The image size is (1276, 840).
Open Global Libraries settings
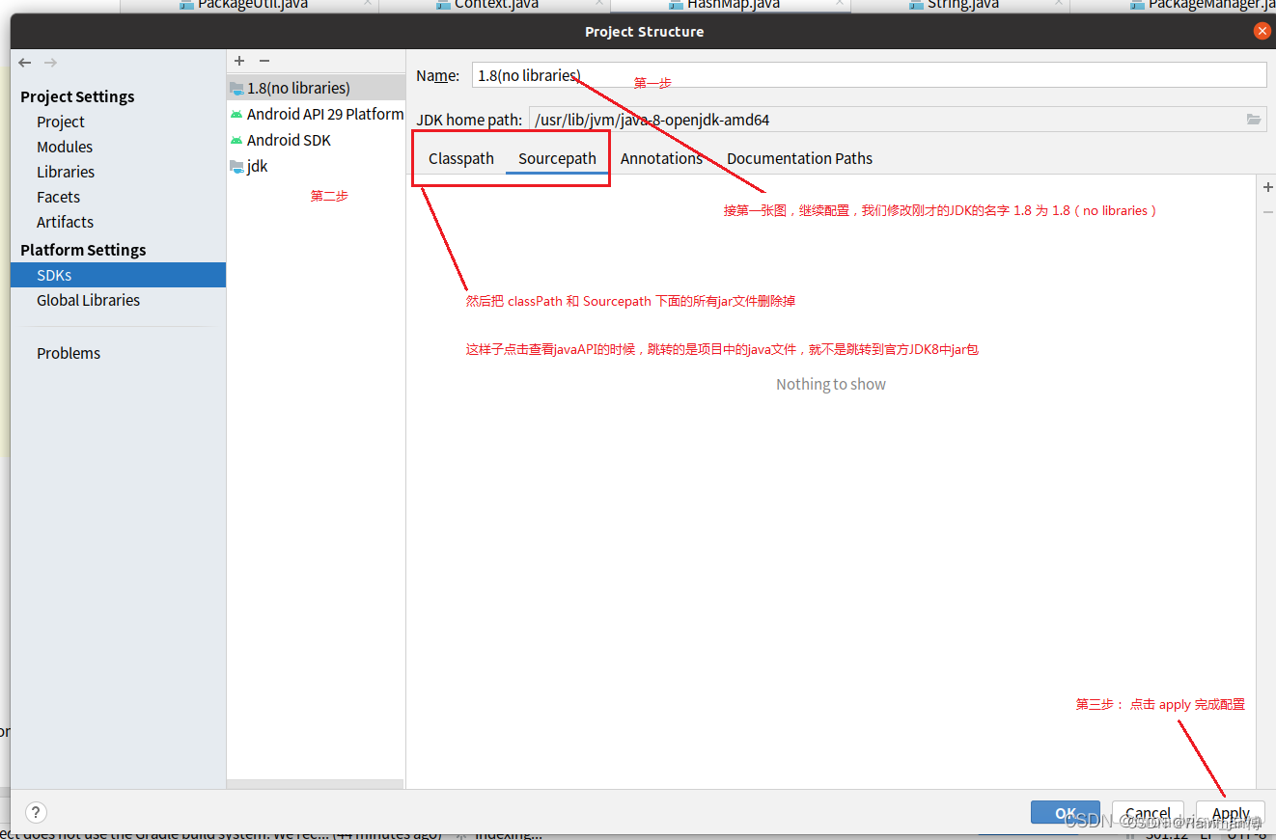click(x=88, y=300)
